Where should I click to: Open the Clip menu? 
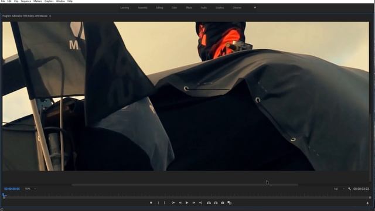(16, 1)
